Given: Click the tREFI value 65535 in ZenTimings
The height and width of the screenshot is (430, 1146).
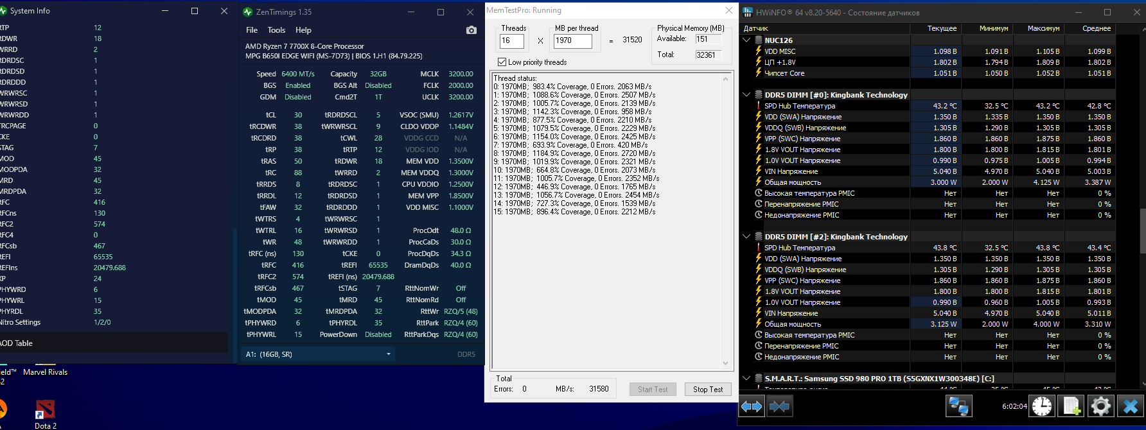Looking at the screenshot, I should pyautogui.click(x=378, y=265).
